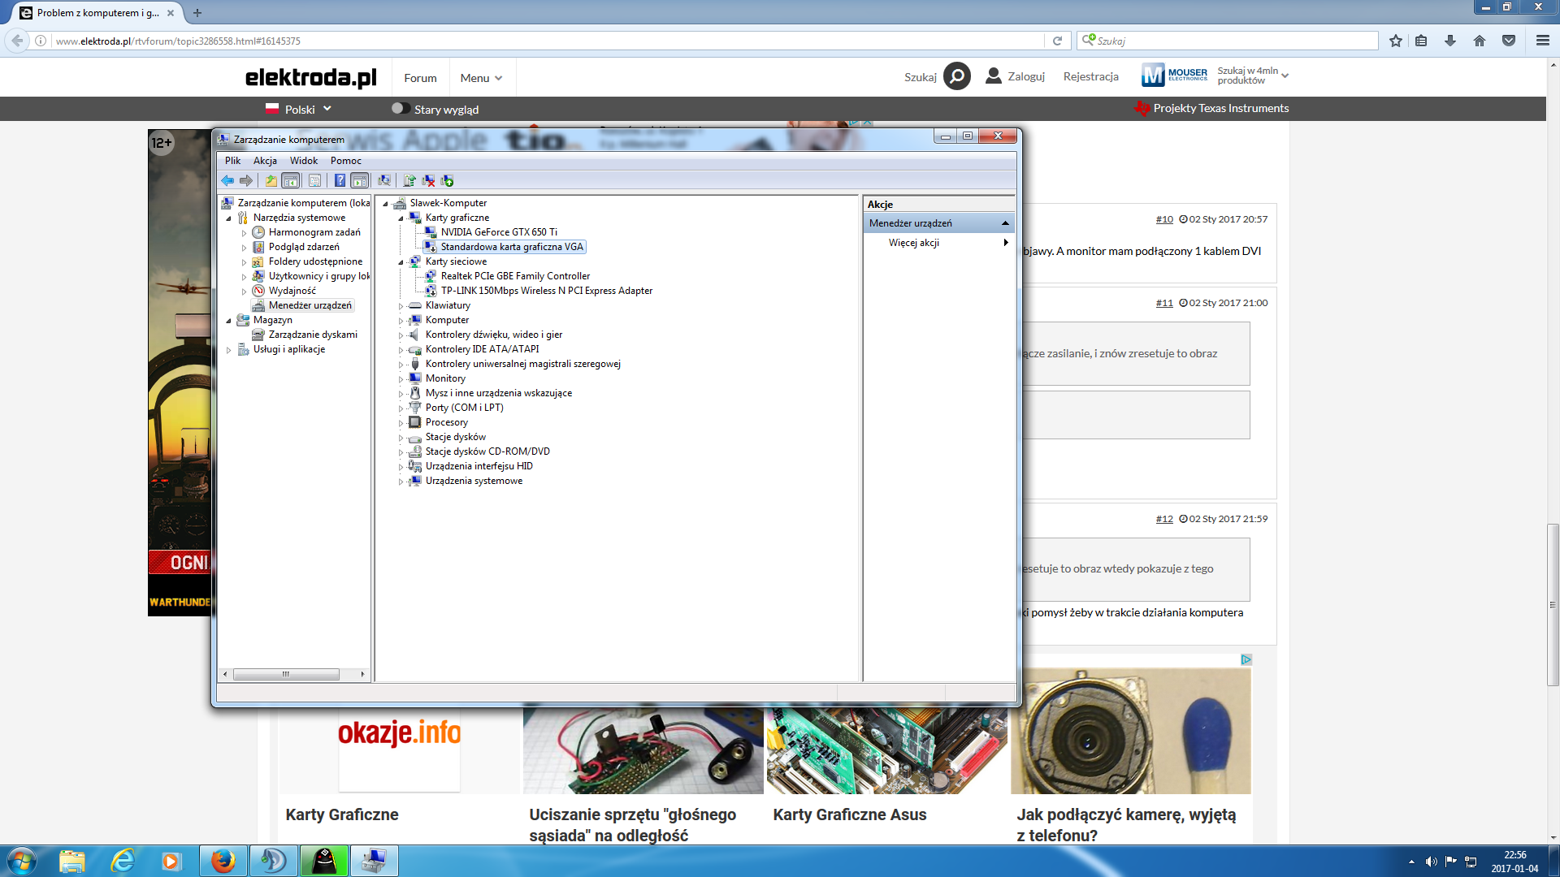Click the console tree horizontal scrollbar thumb
The height and width of the screenshot is (877, 1560).
(x=286, y=674)
